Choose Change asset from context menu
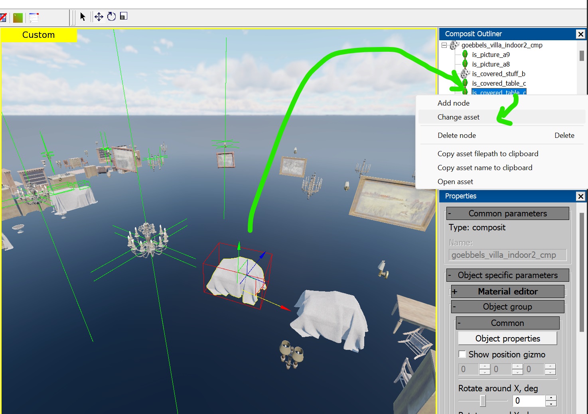 [x=458, y=117]
